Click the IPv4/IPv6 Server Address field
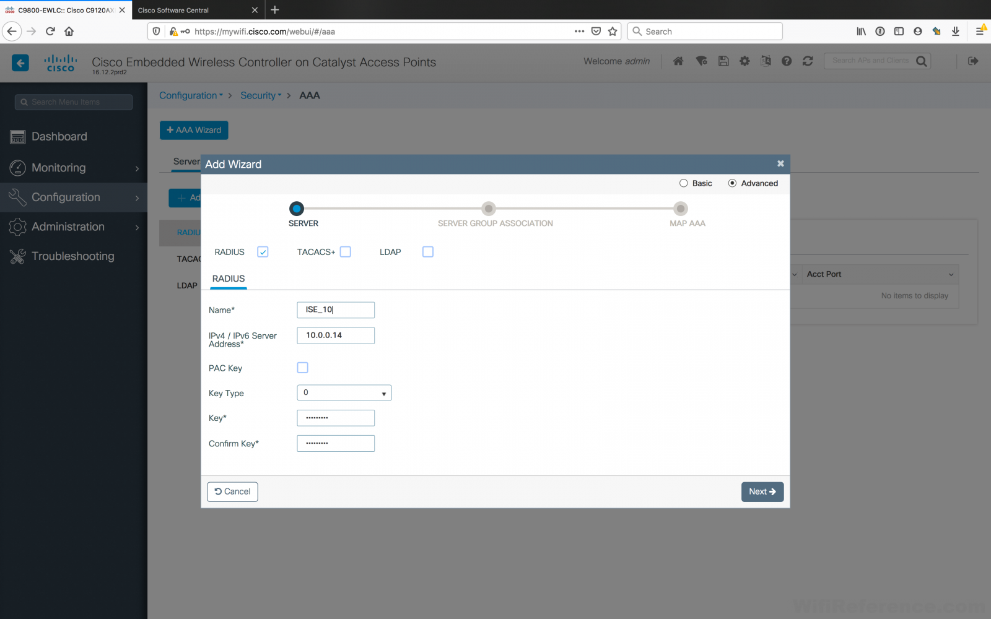This screenshot has height=619, width=991. (x=336, y=335)
